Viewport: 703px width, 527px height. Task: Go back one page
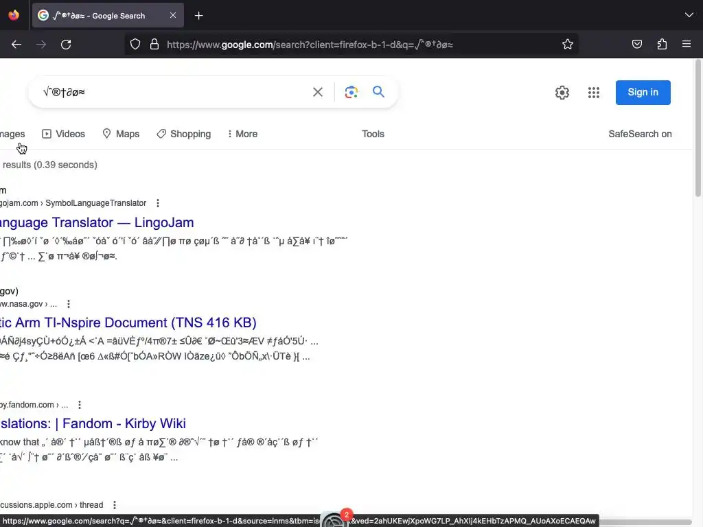(16, 45)
